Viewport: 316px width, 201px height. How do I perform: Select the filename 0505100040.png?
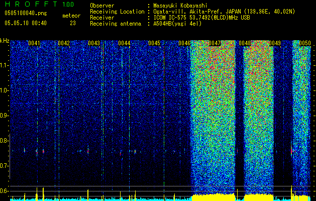[x=26, y=14]
